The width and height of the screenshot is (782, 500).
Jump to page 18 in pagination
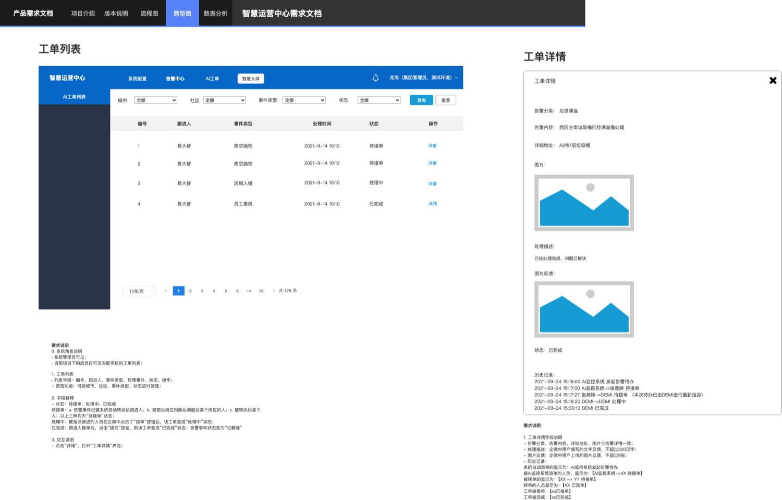(261, 291)
